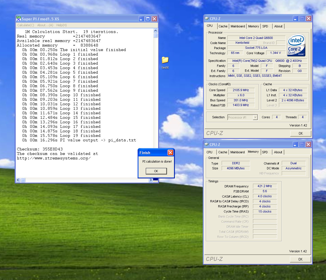The image size is (326, 280).
Task: Click the Super PI vertical scrollbar thumb
Action: (155, 35)
